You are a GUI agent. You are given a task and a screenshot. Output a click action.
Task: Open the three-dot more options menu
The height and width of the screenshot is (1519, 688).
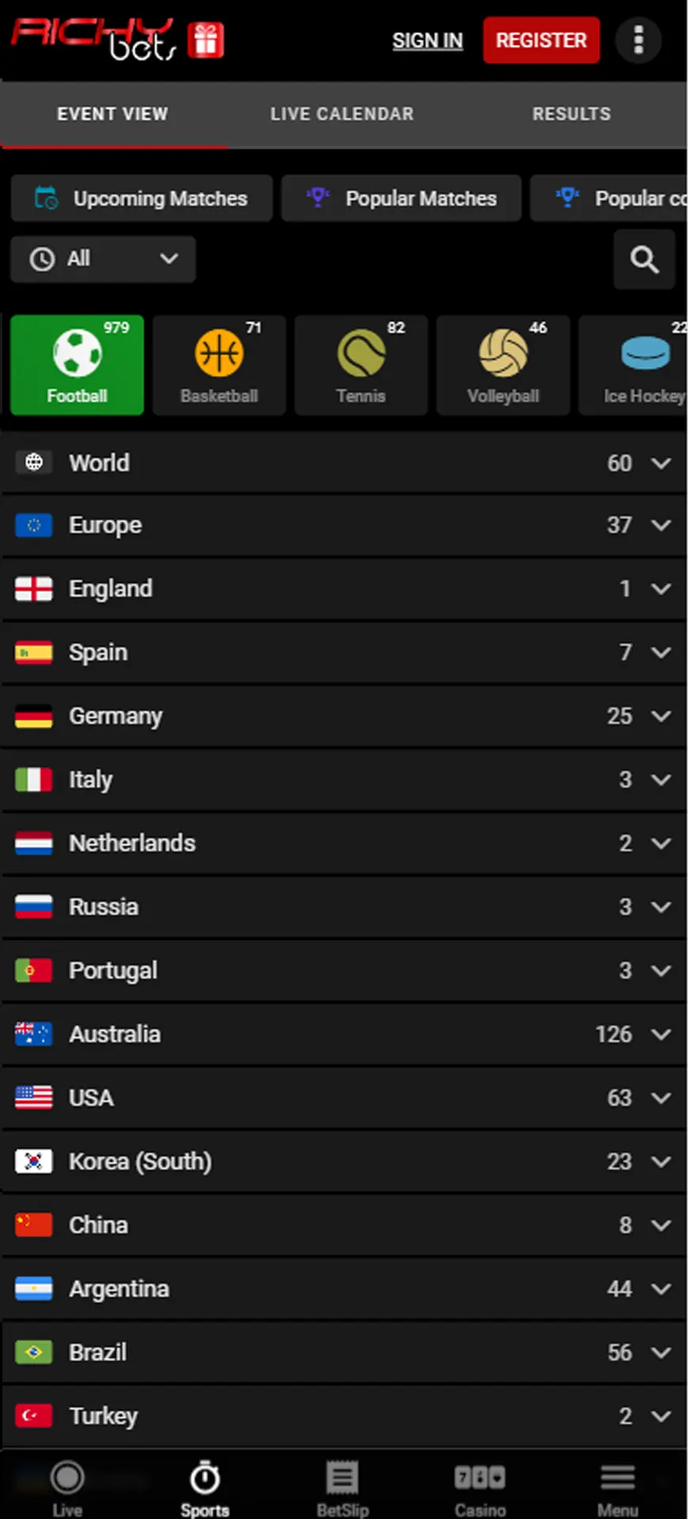[638, 40]
